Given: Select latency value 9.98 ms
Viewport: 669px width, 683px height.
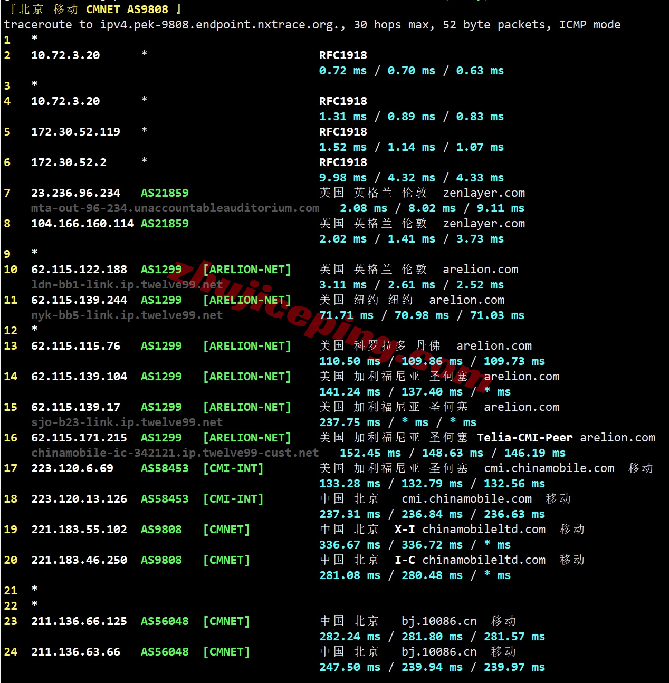Looking at the screenshot, I should (x=343, y=178).
